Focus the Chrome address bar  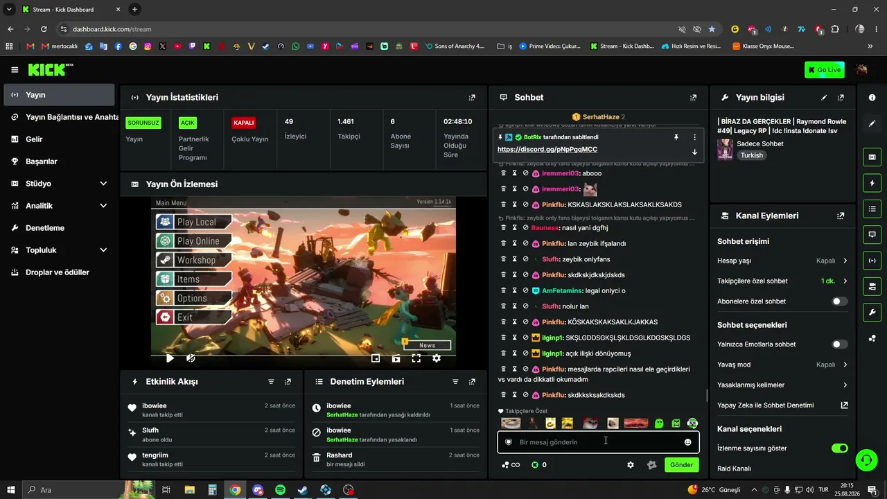367,29
